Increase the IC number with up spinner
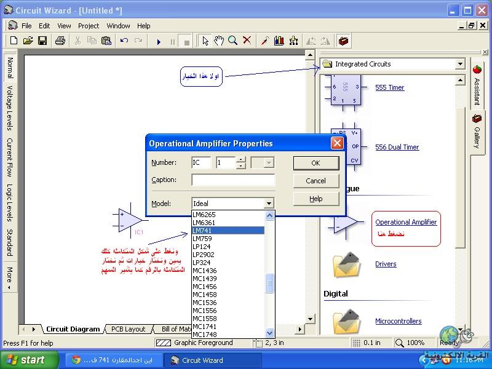The image size is (492, 369). [240, 160]
